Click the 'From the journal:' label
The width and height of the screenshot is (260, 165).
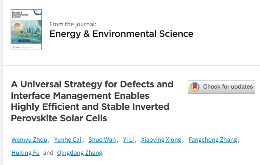point(73,24)
